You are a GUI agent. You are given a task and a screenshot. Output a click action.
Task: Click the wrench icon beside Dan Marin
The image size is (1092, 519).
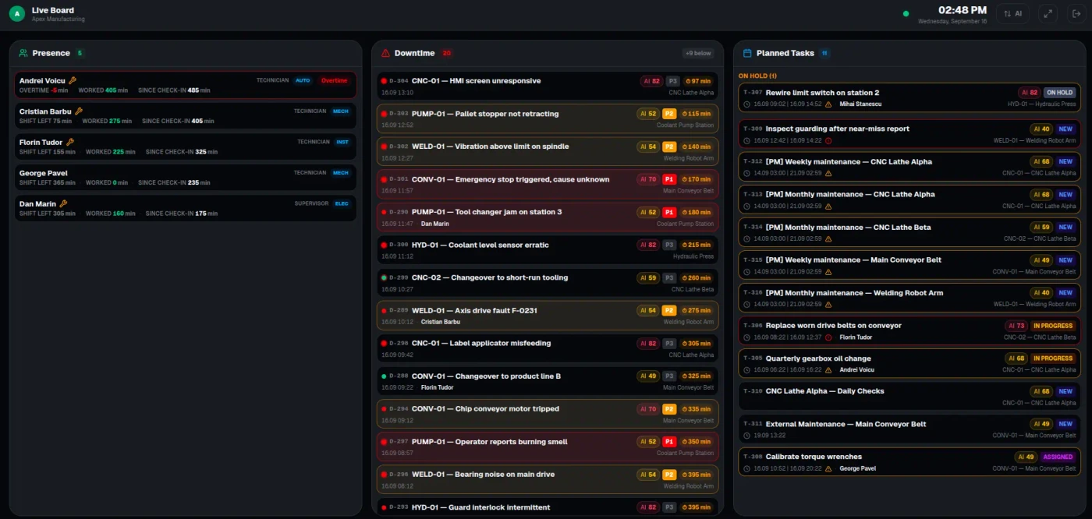point(63,203)
